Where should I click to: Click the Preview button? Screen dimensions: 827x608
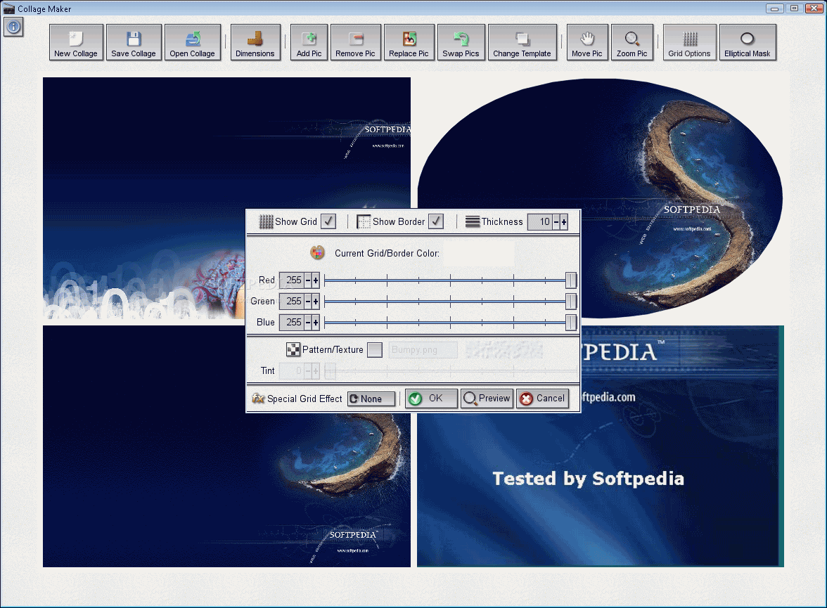(487, 398)
